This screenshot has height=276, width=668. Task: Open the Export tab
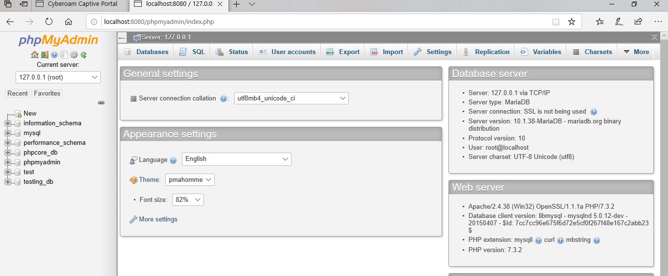coord(342,52)
